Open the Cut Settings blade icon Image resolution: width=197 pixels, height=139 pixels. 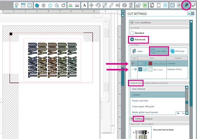[185, 5]
